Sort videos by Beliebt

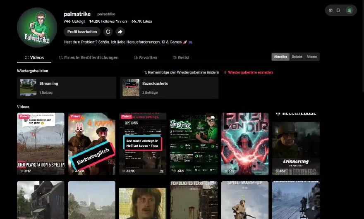click(297, 57)
